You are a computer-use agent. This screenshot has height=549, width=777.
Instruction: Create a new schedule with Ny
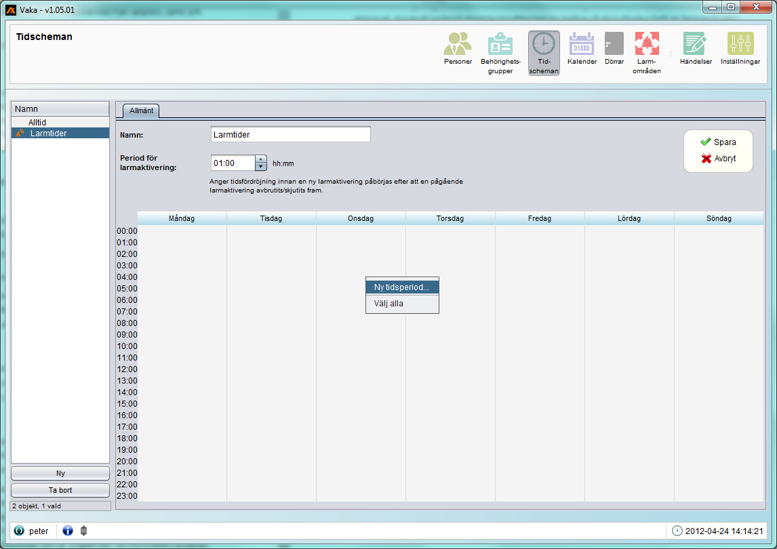pos(60,473)
